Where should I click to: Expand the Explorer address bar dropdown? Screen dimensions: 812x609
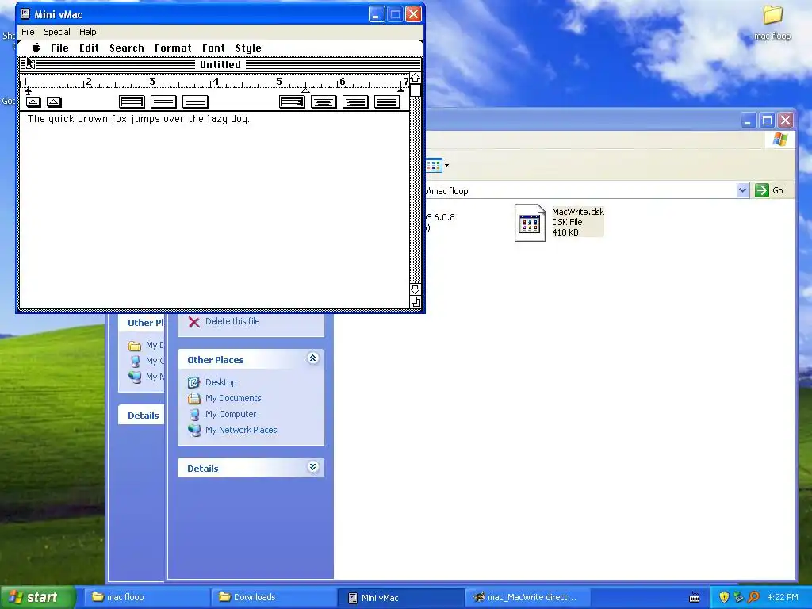(742, 190)
